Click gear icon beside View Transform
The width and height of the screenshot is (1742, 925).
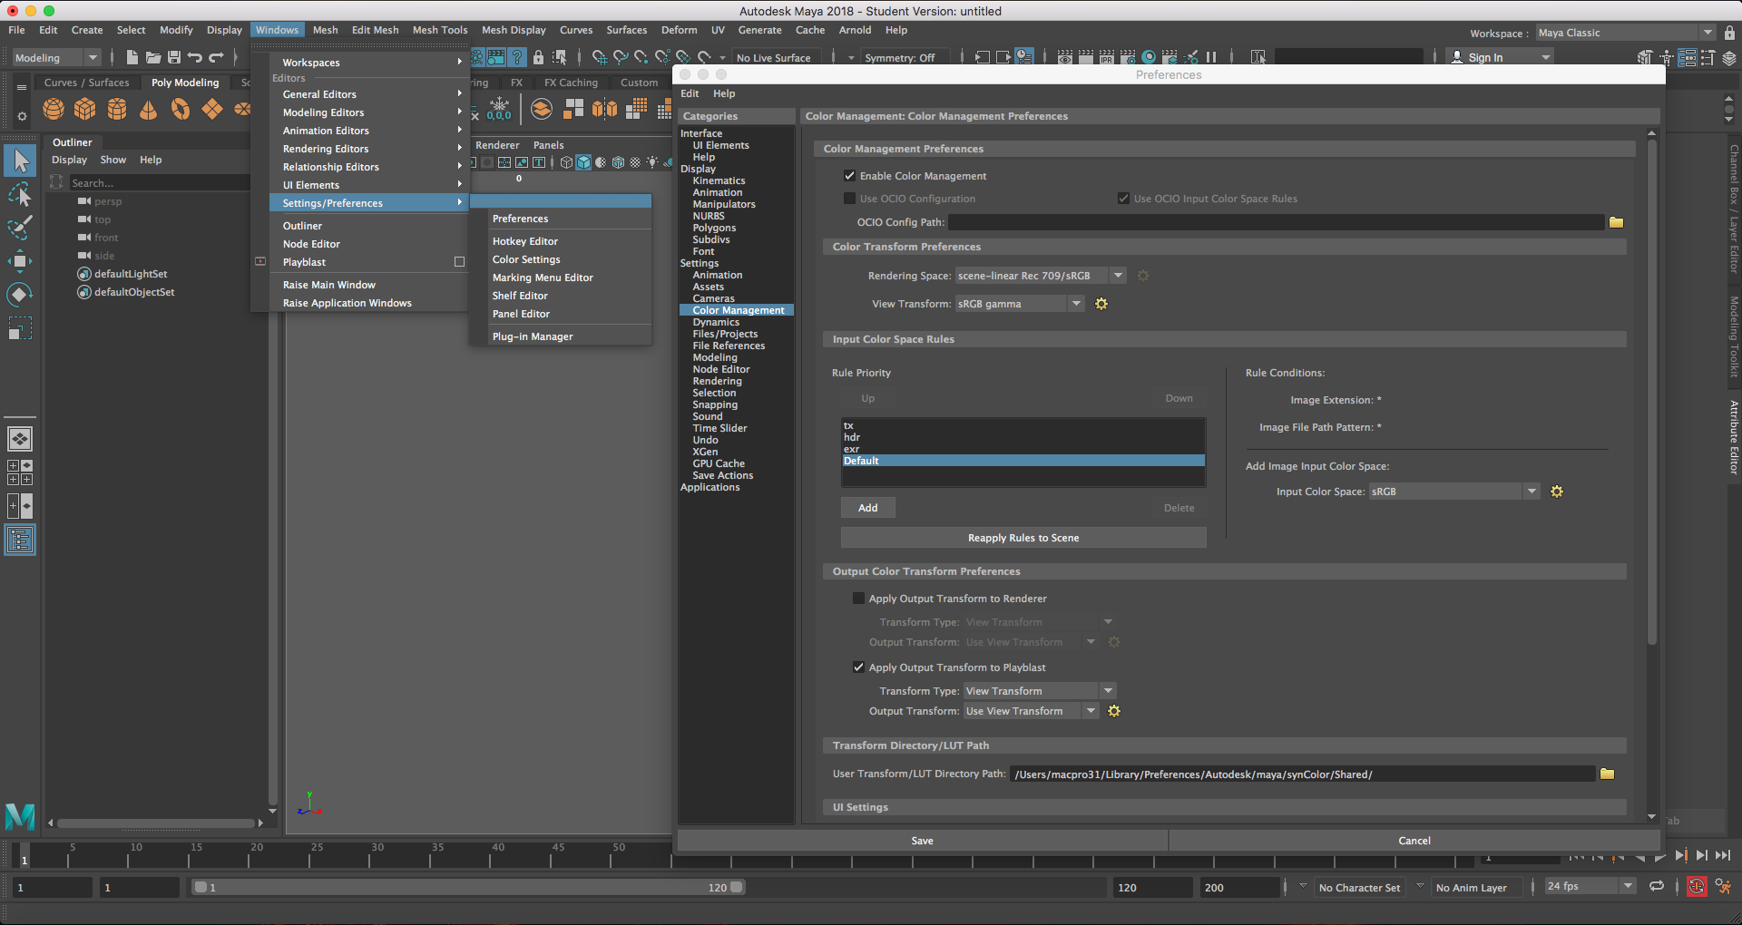click(1101, 304)
